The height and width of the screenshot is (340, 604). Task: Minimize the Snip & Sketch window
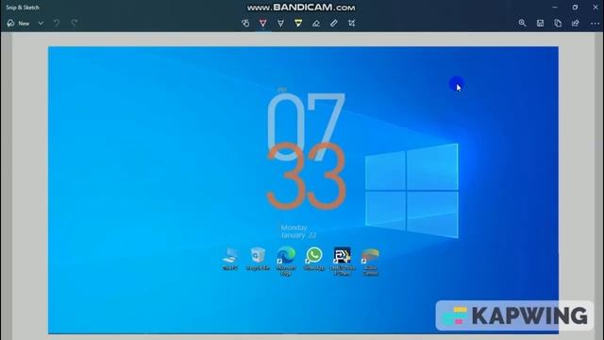coord(555,7)
